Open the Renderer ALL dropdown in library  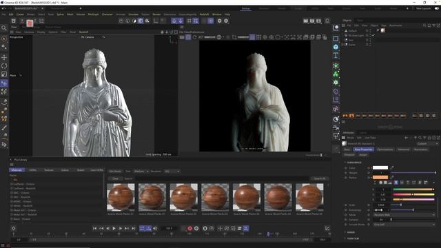click(x=172, y=172)
